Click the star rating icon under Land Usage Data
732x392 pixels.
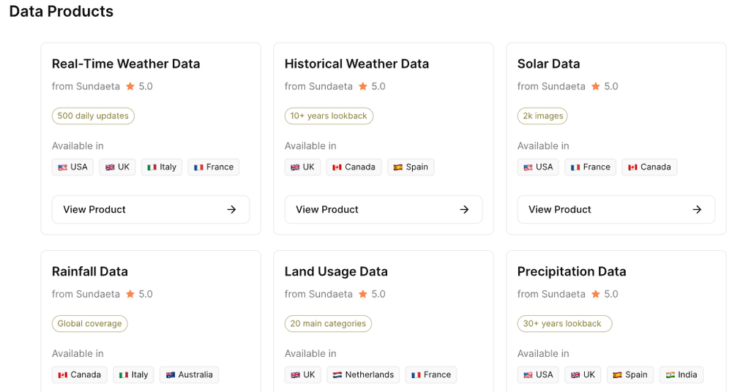click(x=363, y=294)
